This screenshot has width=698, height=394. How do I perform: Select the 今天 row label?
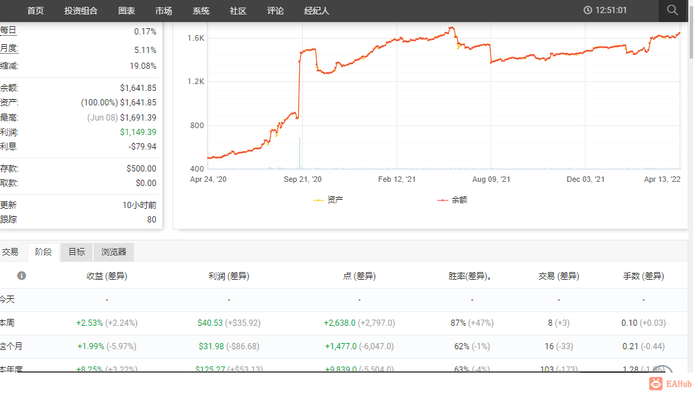pos(8,299)
